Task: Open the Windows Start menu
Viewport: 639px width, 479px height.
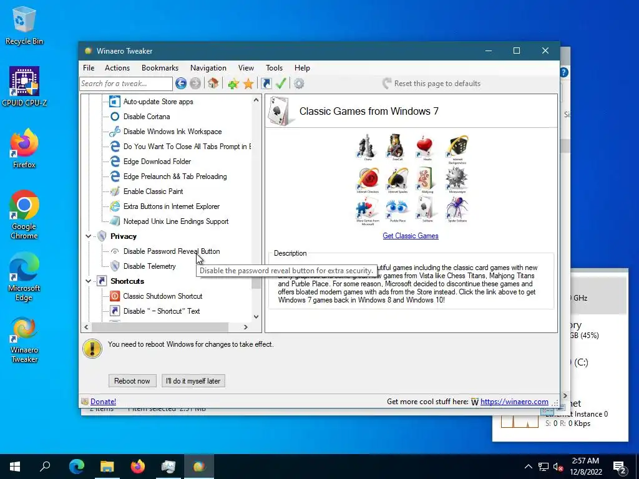Action: point(15,467)
